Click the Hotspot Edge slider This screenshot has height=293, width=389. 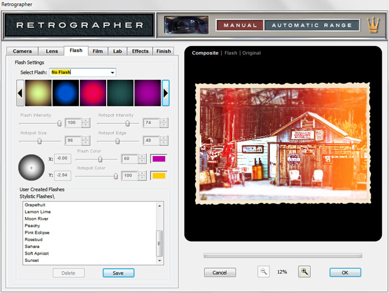[x=118, y=141]
